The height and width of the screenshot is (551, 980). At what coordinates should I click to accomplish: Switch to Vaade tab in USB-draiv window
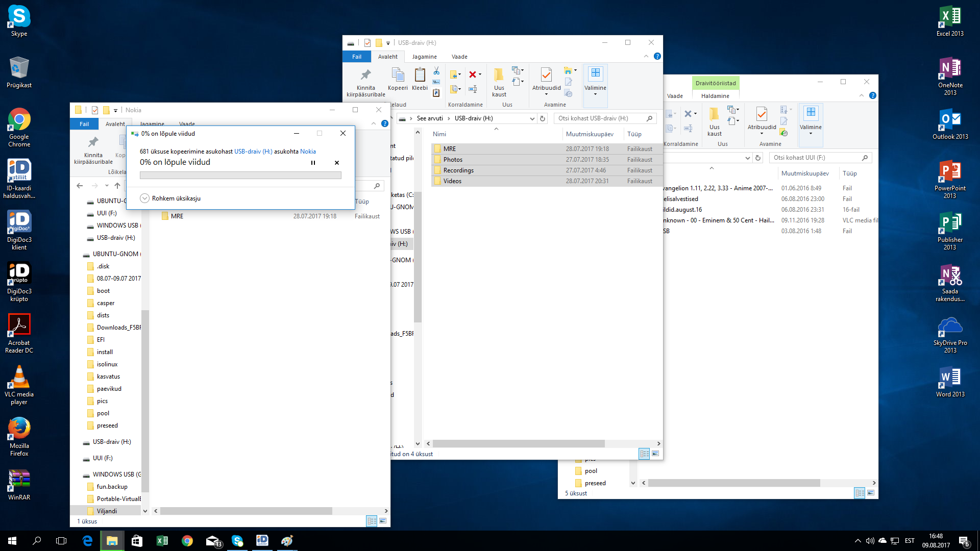pos(459,57)
